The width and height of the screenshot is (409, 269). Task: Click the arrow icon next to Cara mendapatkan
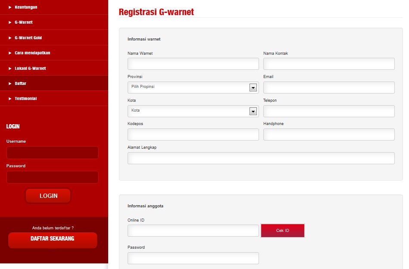(9, 53)
